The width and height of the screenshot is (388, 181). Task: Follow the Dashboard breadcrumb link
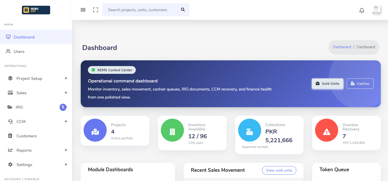[342, 47]
